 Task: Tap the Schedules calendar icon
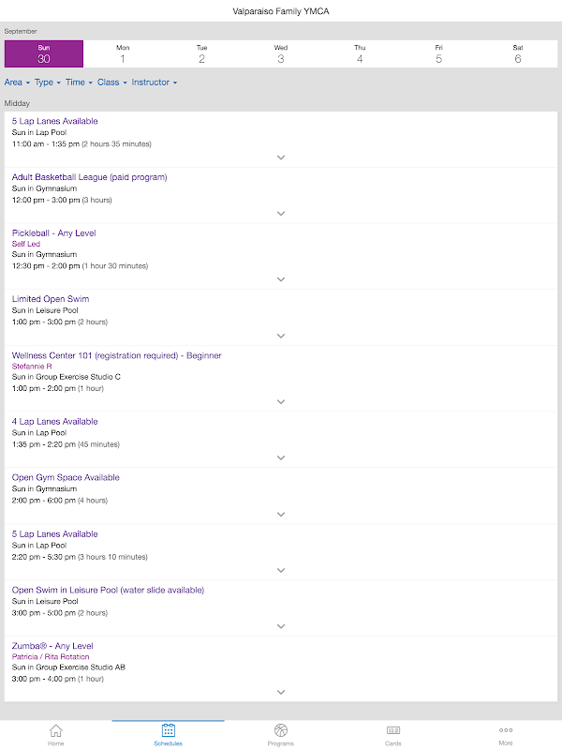(168, 730)
